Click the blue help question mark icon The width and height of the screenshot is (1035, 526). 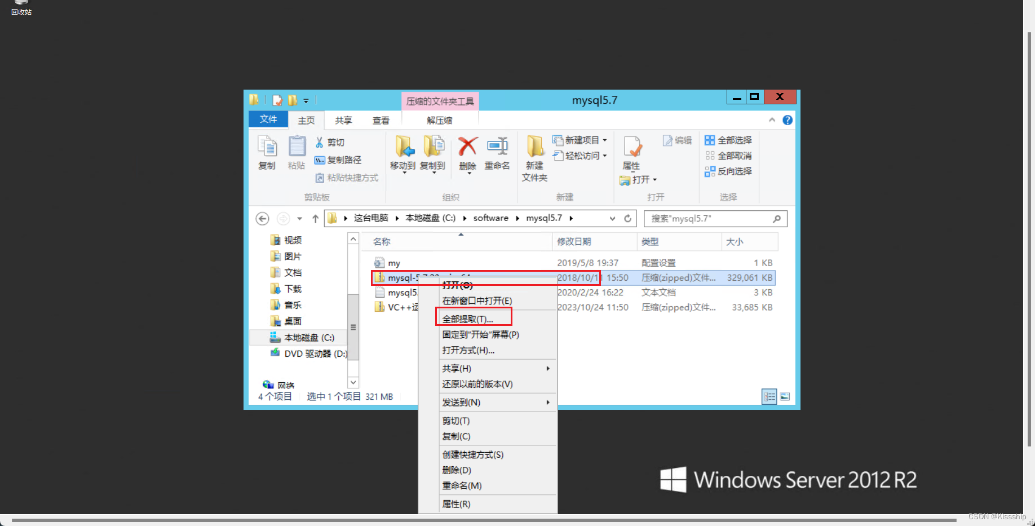click(x=788, y=120)
